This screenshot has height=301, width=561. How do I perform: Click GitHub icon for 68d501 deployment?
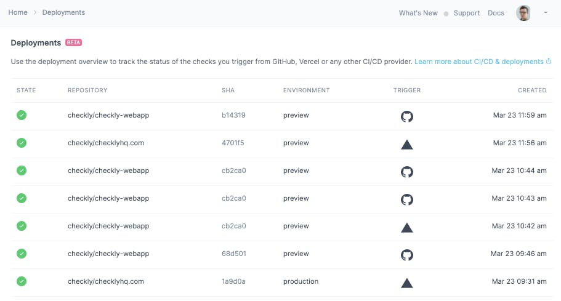coord(407,255)
